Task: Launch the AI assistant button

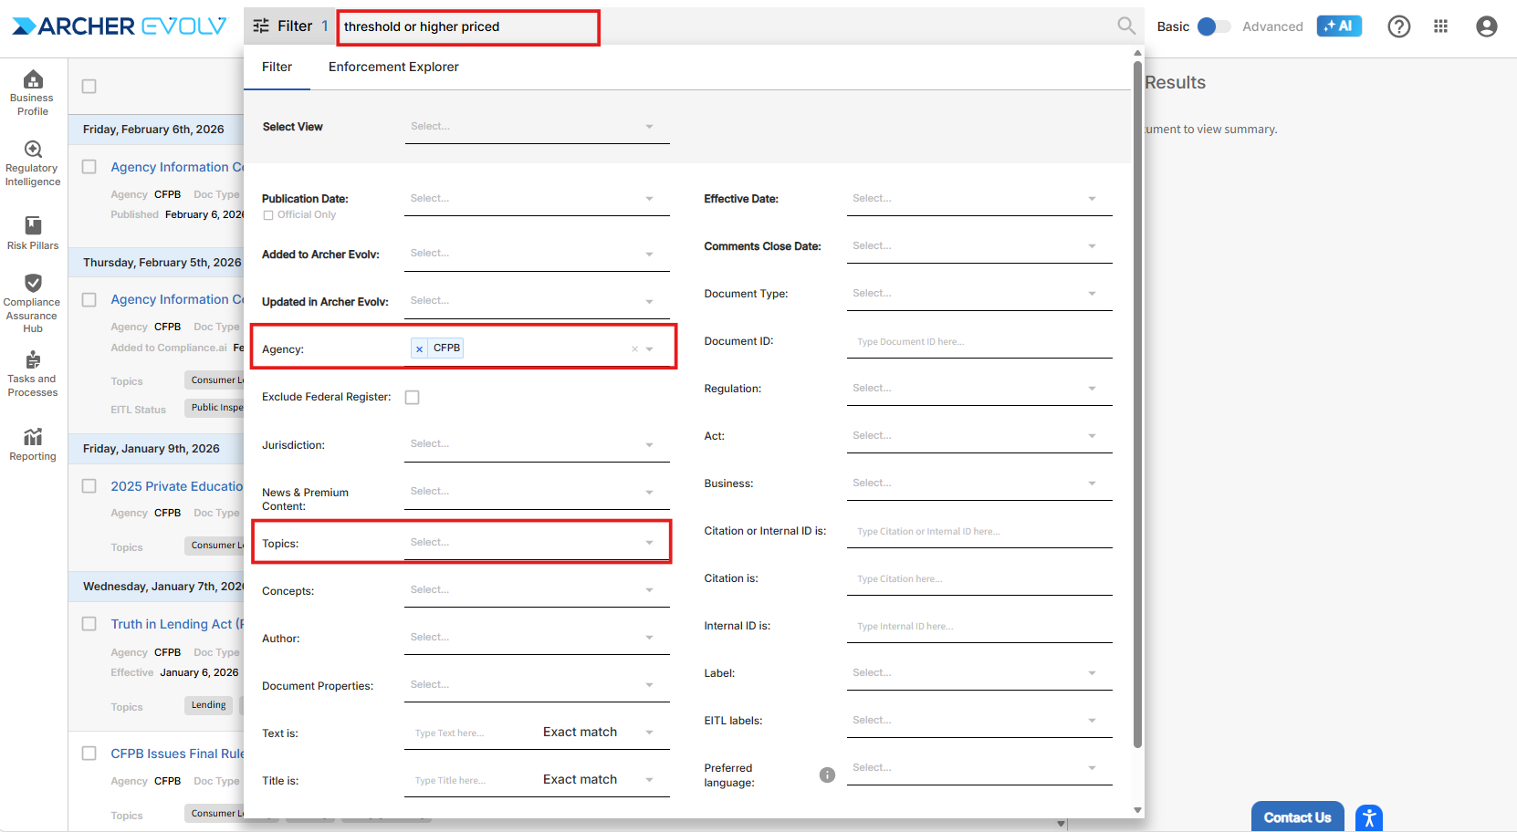Action: pos(1339,26)
